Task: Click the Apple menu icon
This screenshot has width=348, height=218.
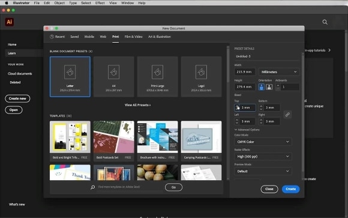Action: click(7, 3)
